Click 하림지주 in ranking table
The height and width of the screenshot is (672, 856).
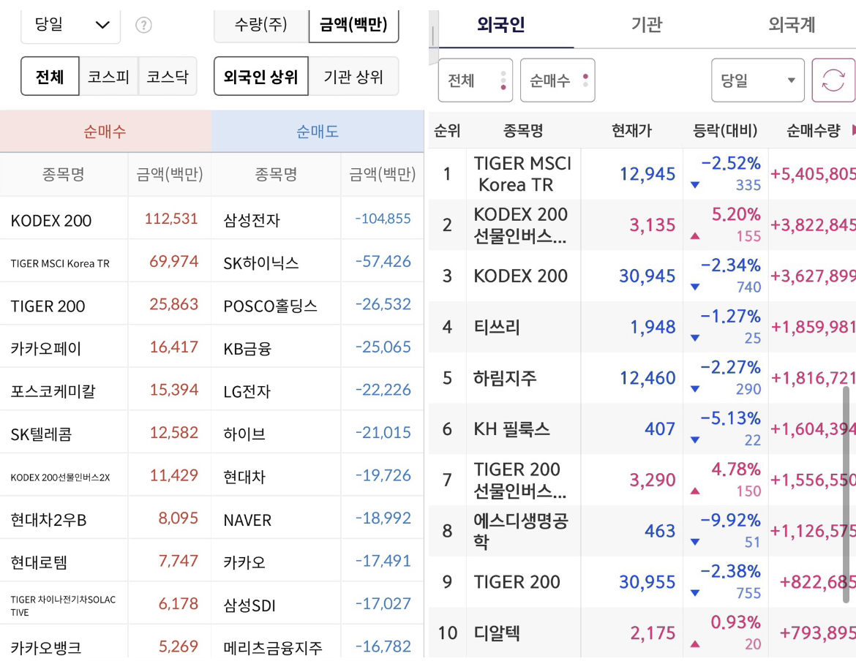pyautogui.click(x=505, y=378)
